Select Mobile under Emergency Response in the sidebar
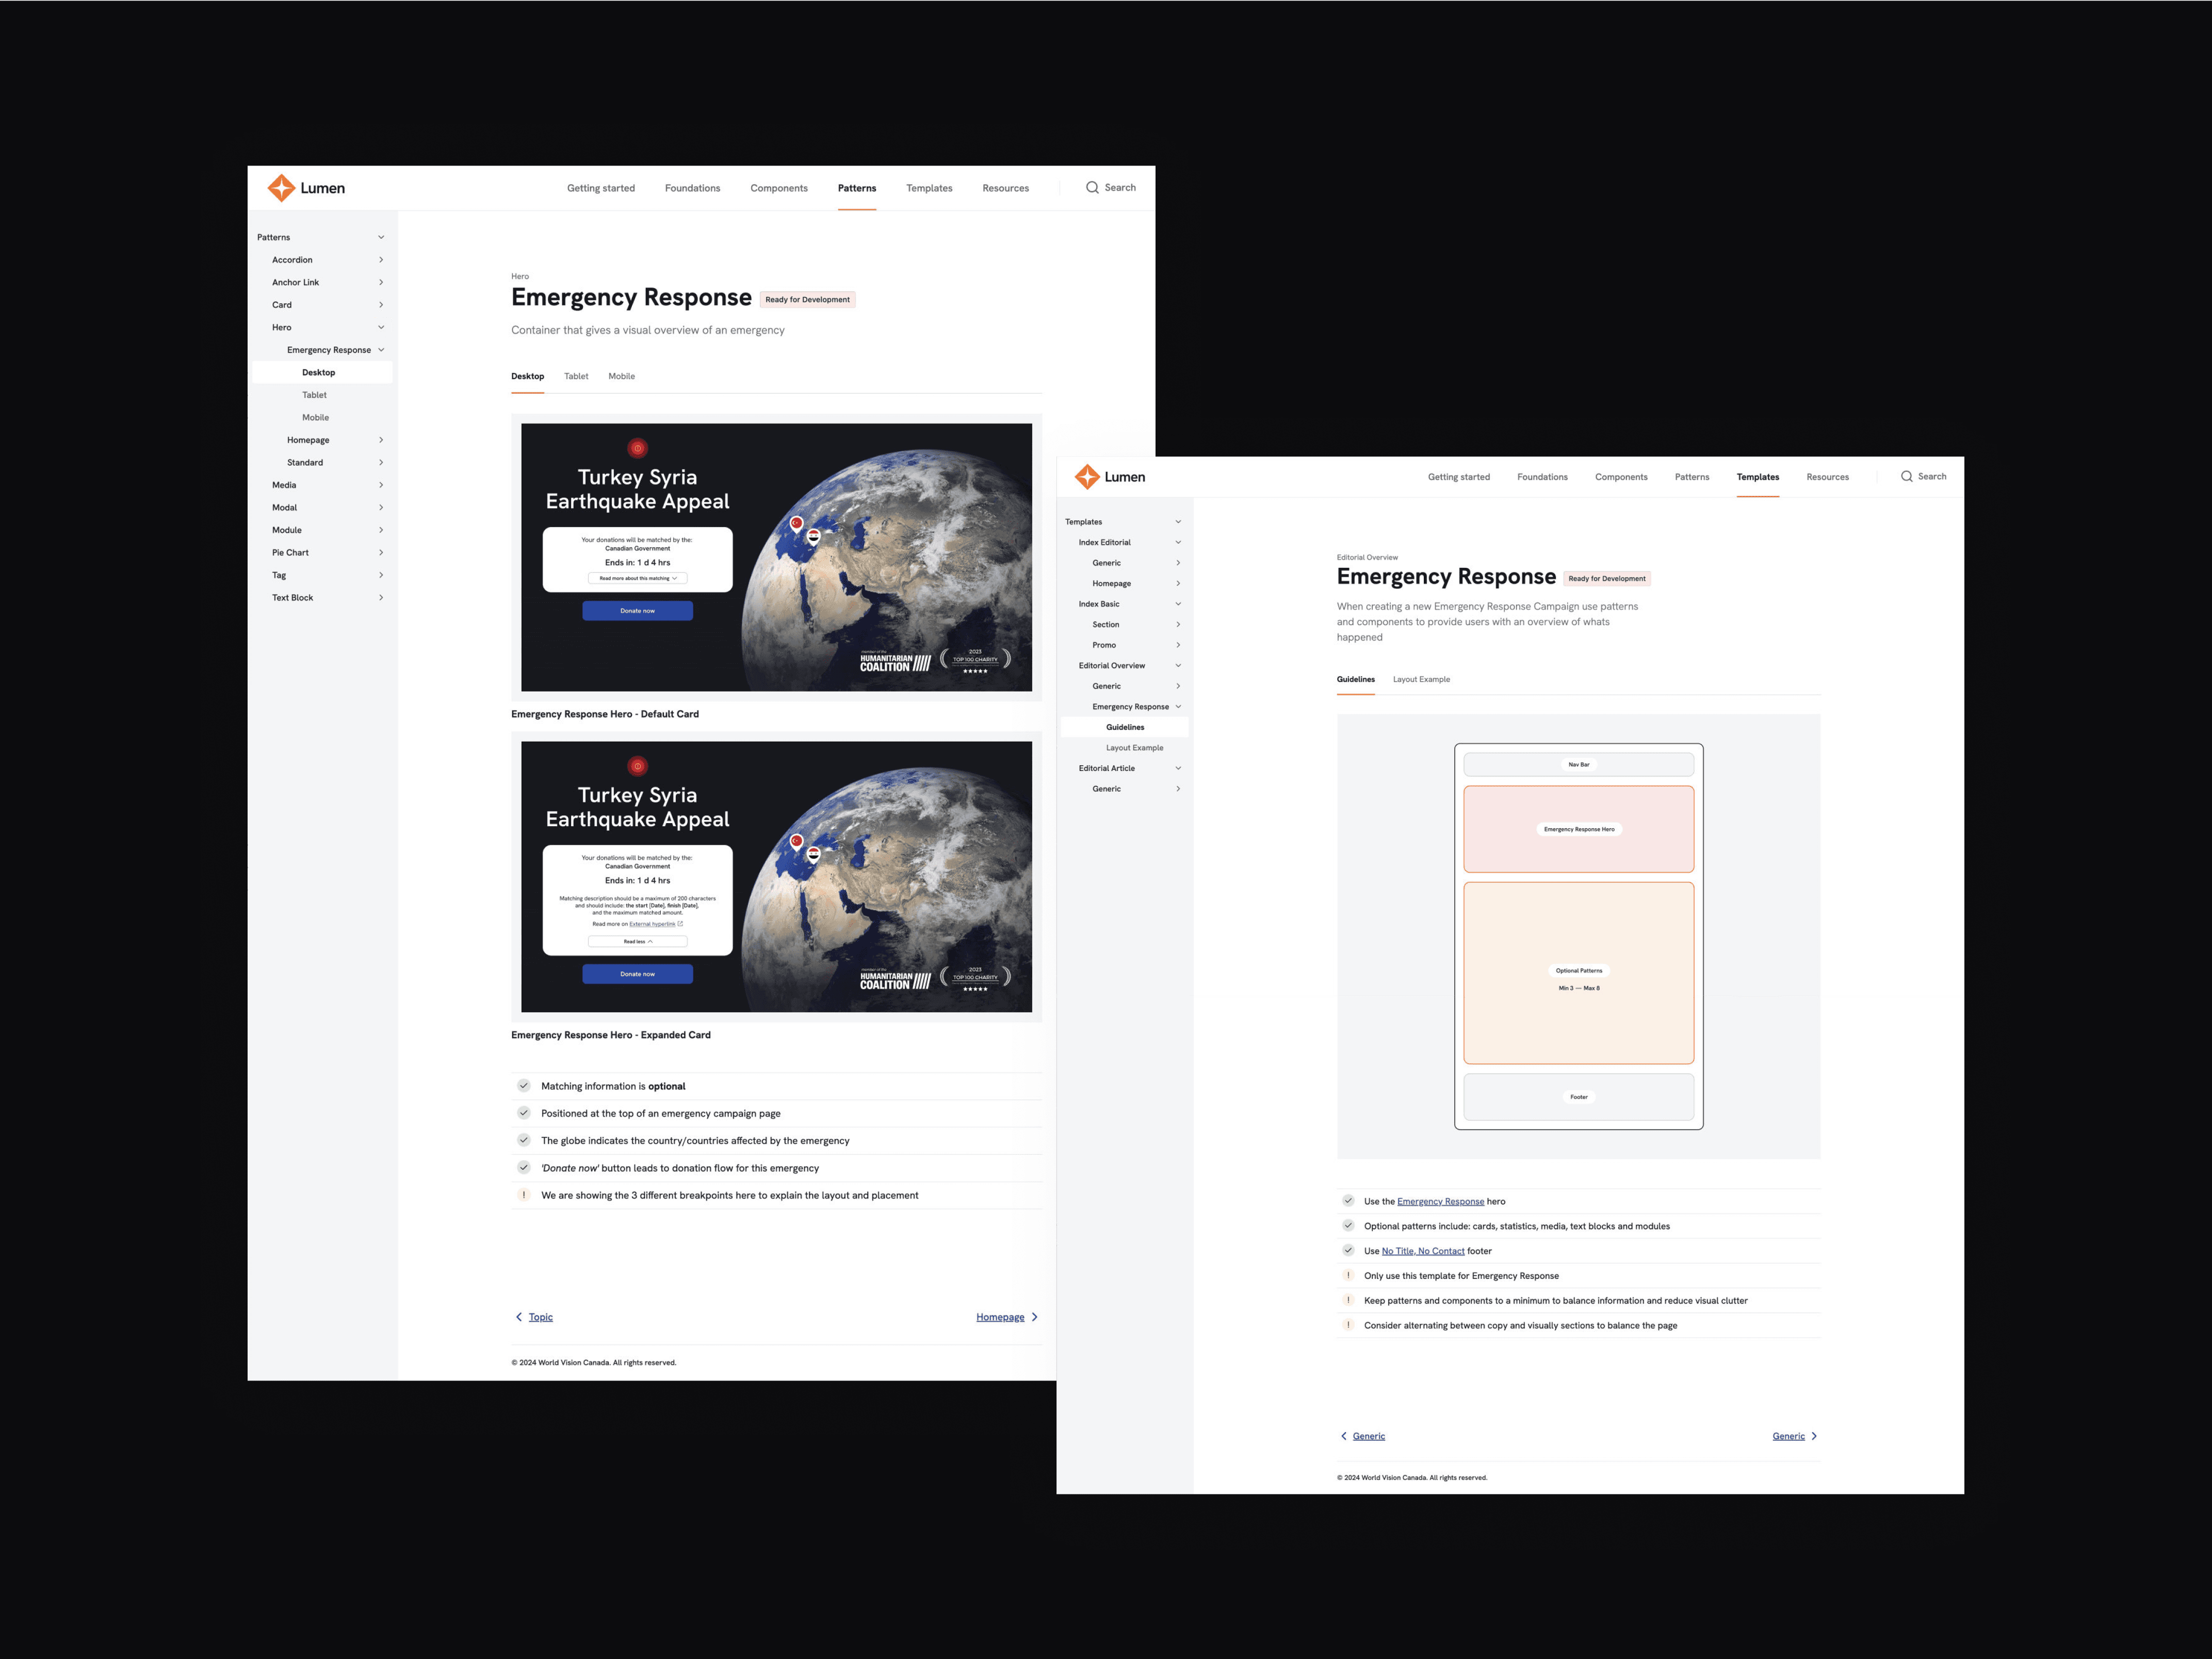The image size is (2212, 1659). [315, 418]
